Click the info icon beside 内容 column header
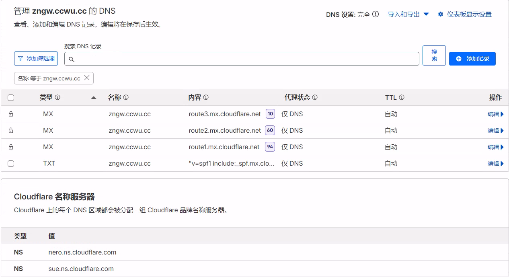Screen dimensions: 509x277 click(206, 98)
